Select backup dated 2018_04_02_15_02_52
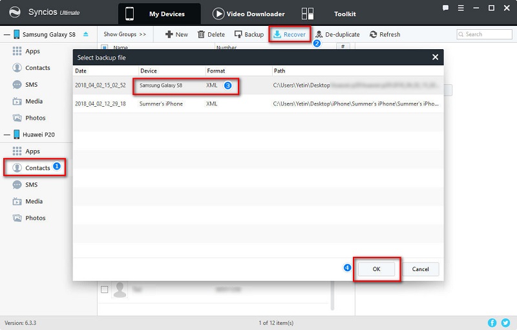 100,85
